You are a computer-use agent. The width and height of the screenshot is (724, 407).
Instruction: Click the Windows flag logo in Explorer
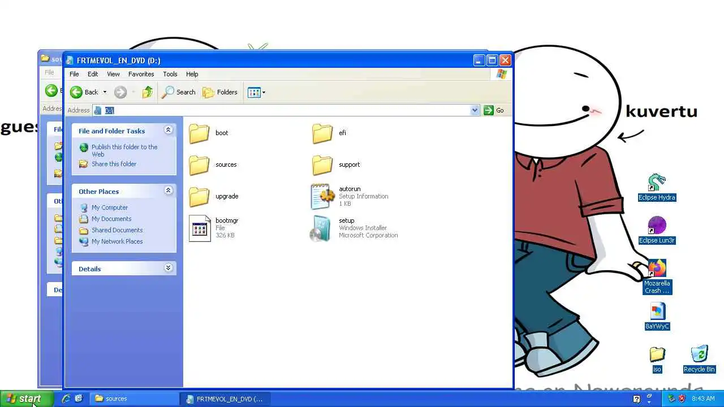pos(501,74)
